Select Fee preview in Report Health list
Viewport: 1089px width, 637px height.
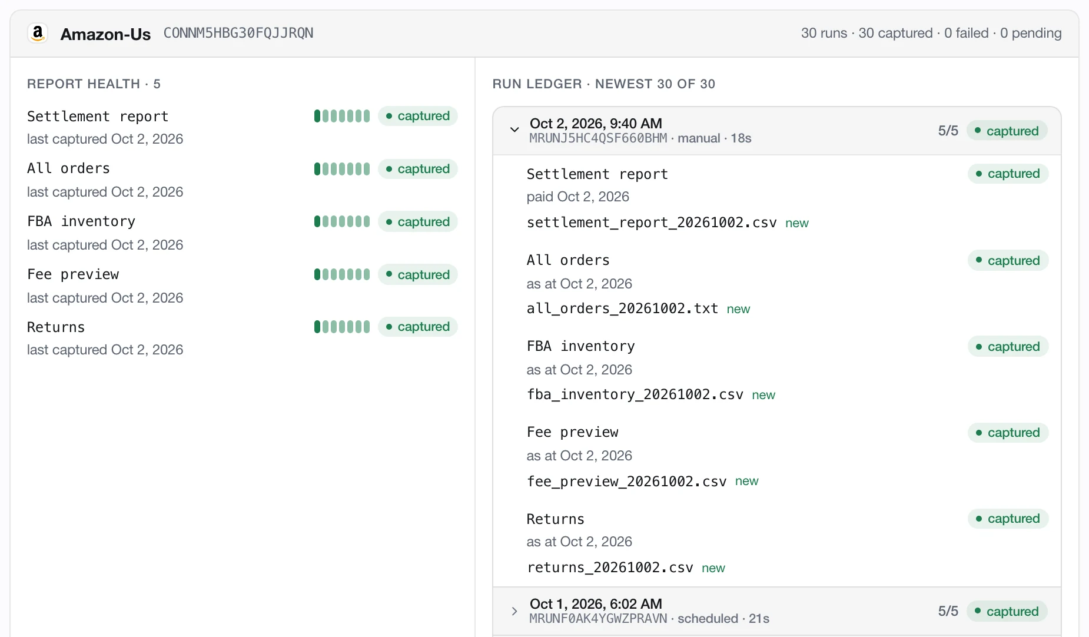tap(73, 274)
